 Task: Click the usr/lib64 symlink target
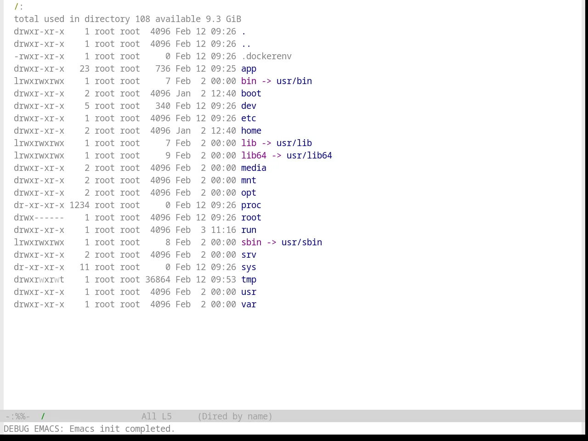click(309, 156)
